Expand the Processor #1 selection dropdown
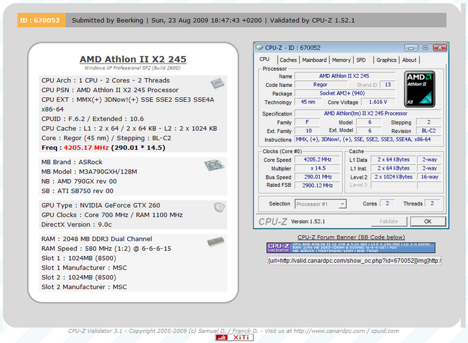 point(343,204)
